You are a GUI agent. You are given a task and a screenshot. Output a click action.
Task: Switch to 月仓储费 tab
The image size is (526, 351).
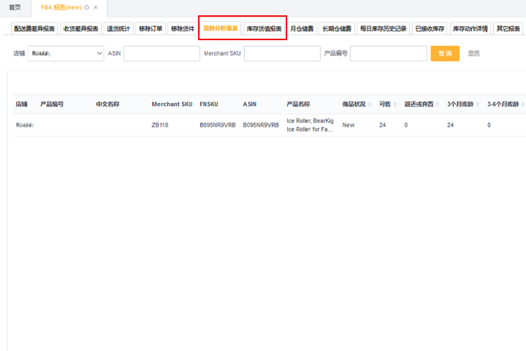pyautogui.click(x=302, y=29)
